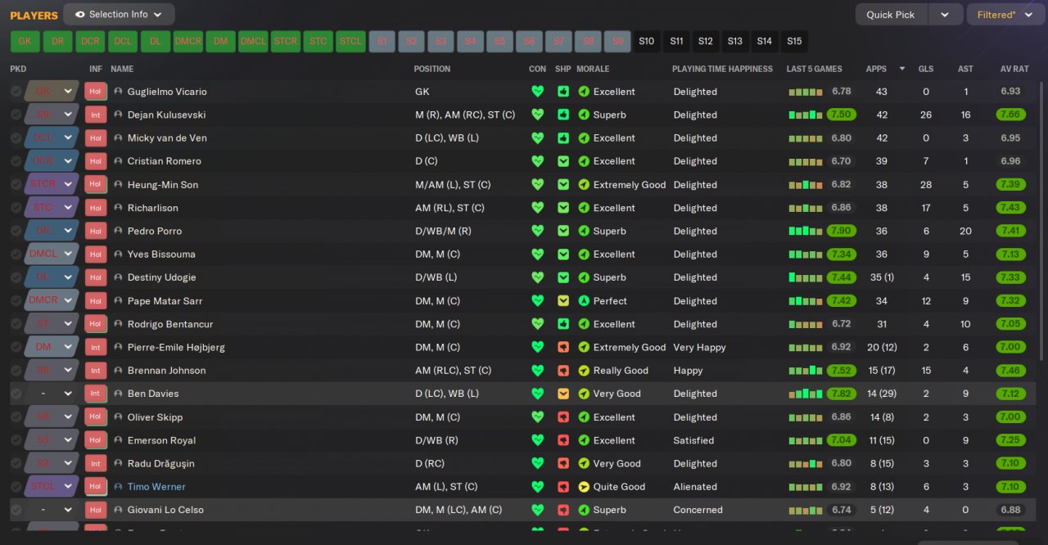Toggle the picked checkmark for Ben Davies
Viewport: 1048px width, 545px height.
click(x=16, y=394)
